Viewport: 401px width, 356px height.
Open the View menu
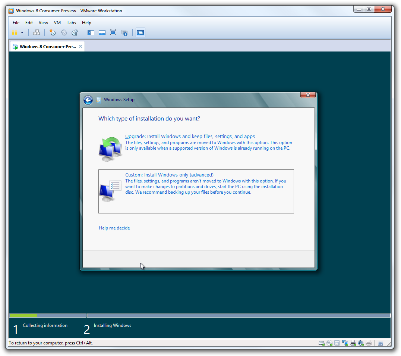click(x=43, y=22)
